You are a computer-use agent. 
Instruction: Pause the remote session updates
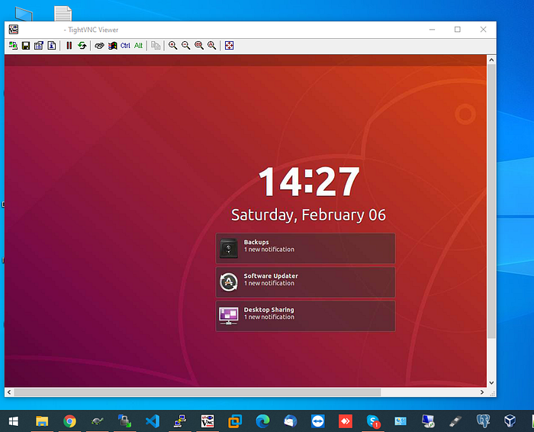click(x=69, y=46)
